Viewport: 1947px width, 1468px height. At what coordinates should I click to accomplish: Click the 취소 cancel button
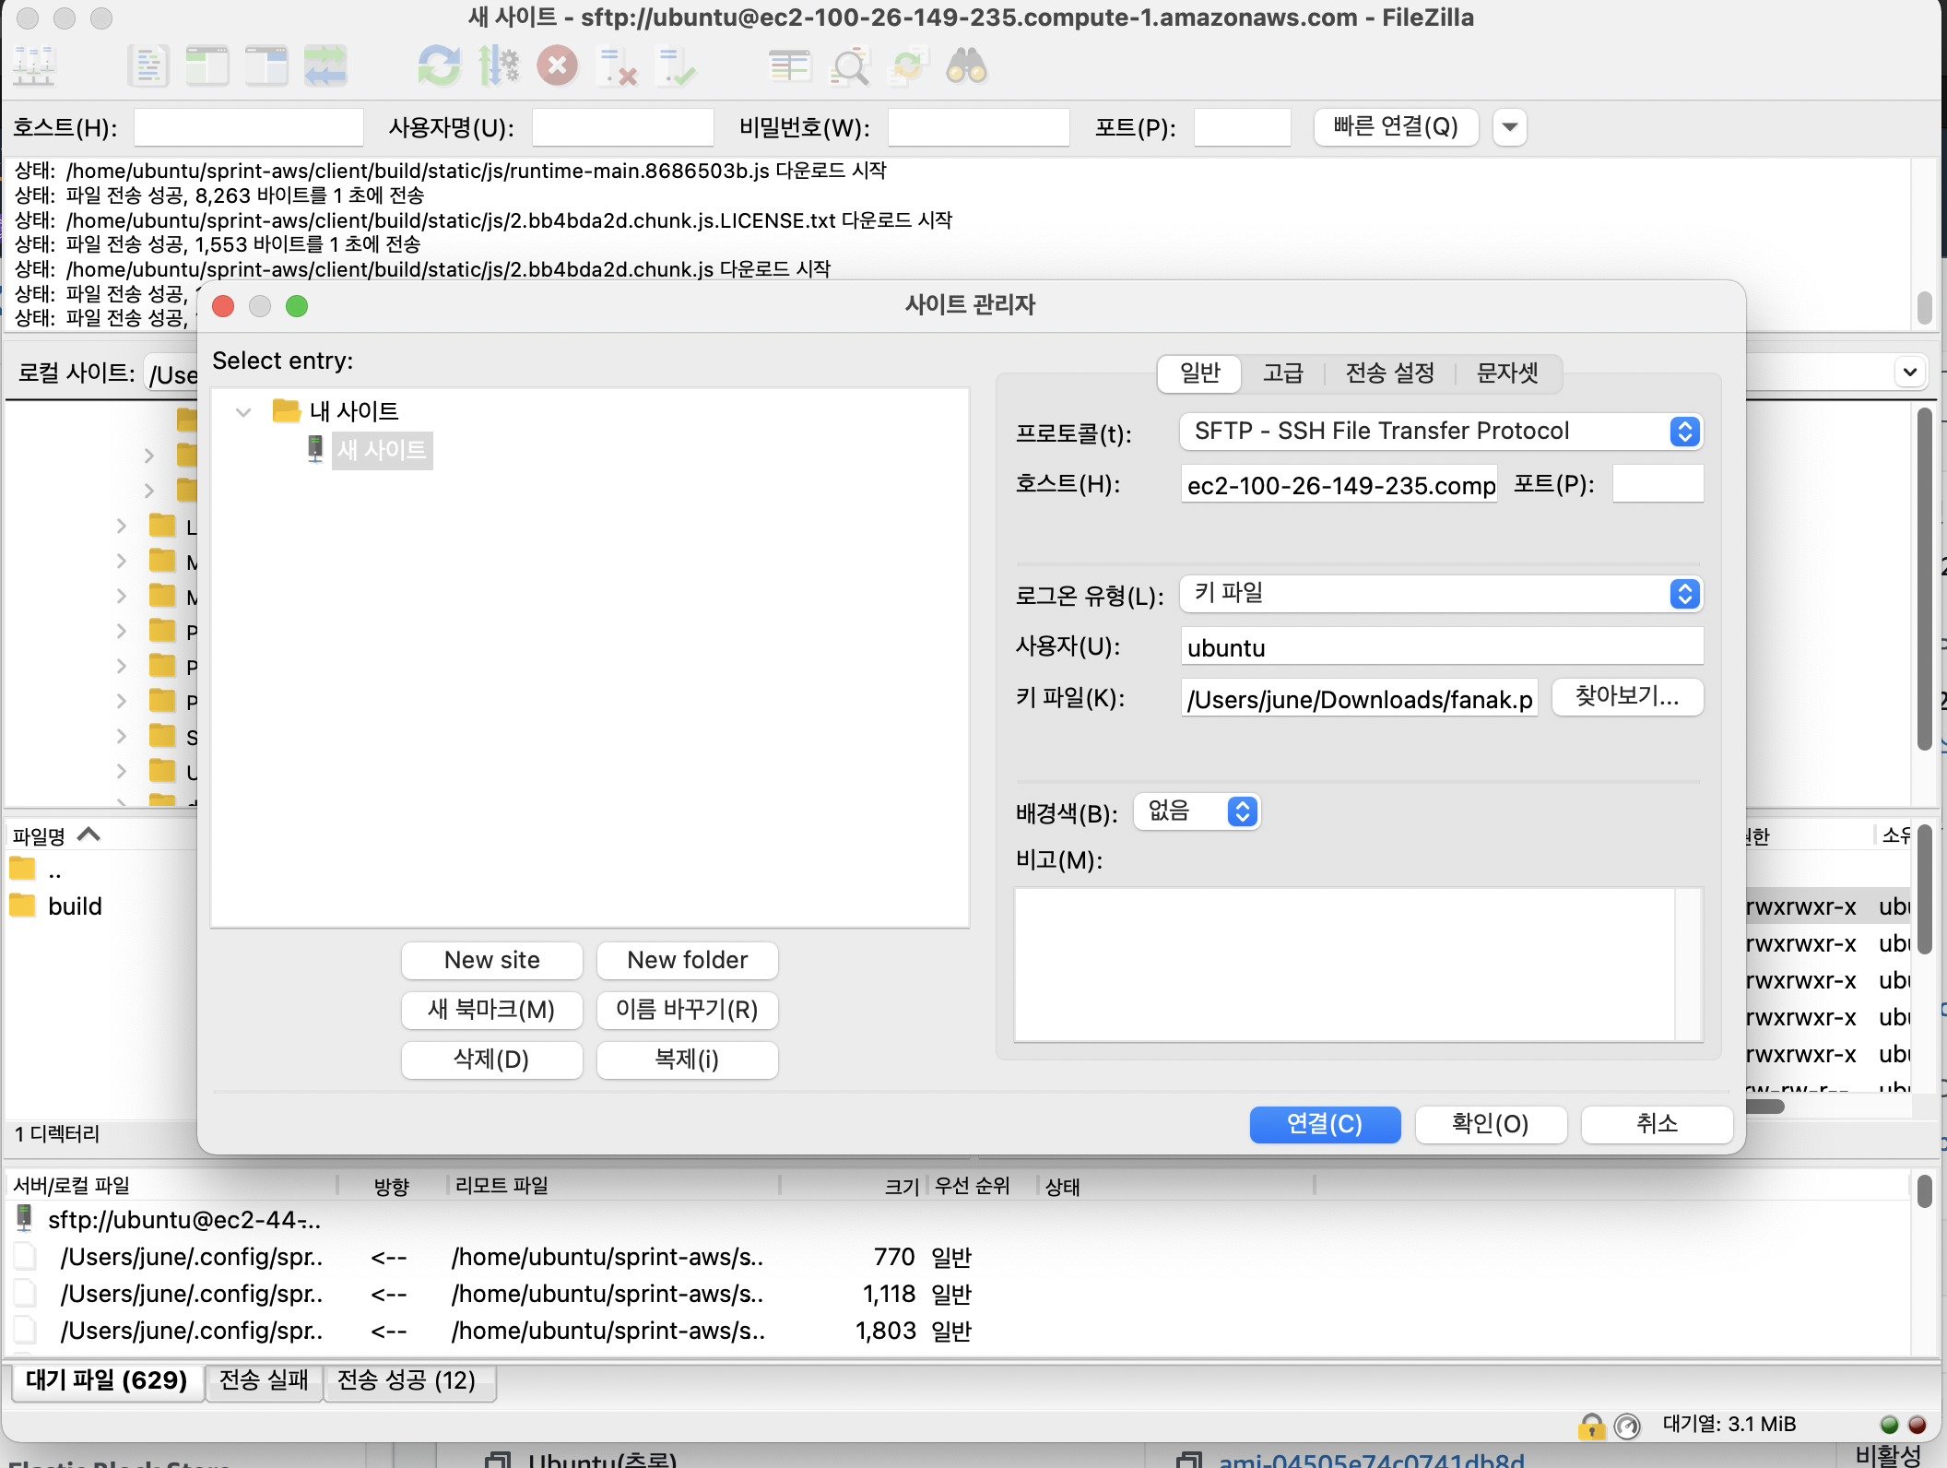coord(1657,1124)
